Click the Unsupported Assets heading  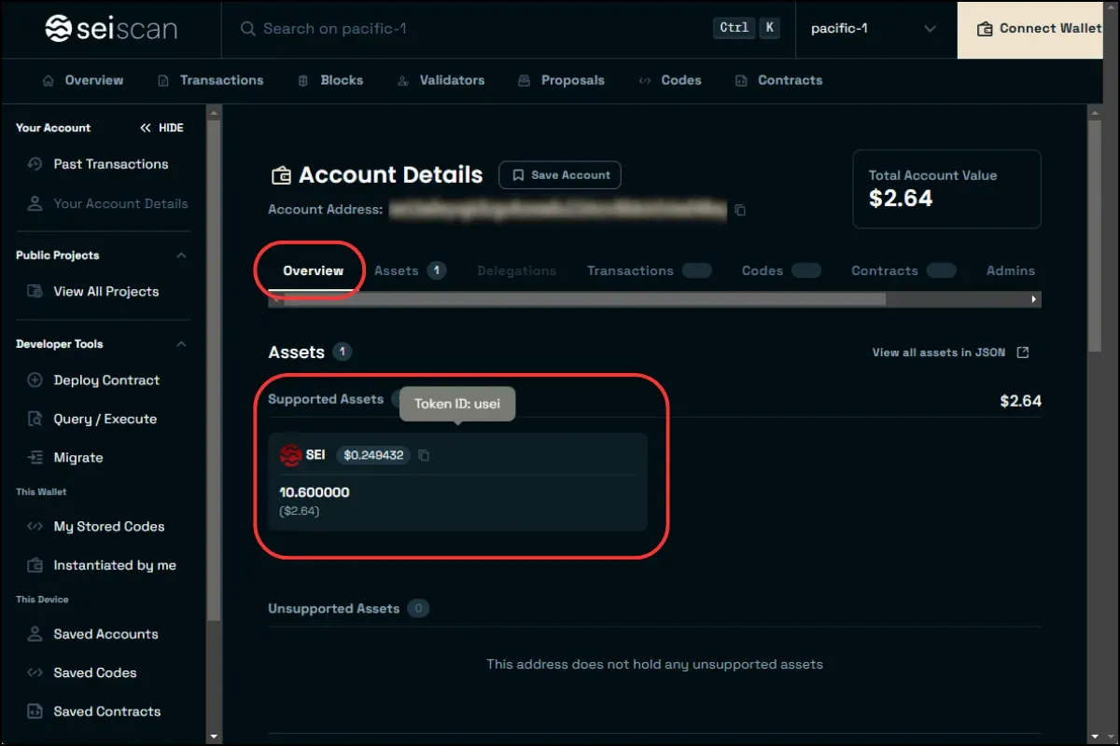[333, 609]
